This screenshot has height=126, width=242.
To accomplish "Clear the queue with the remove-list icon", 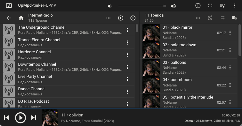I will tap(235, 18).
